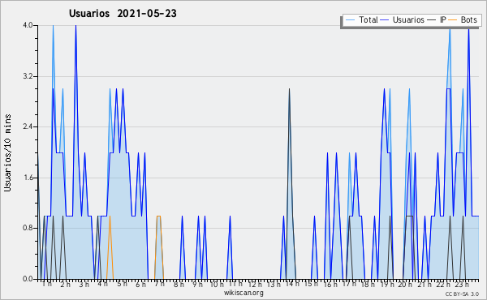Click the y-axis value '0.8'
Image resolution: width=487 pixels, height=300 pixels.
pos(28,229)
